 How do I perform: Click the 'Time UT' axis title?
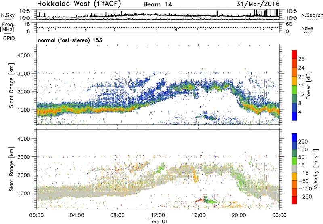(x=158, y=222)
